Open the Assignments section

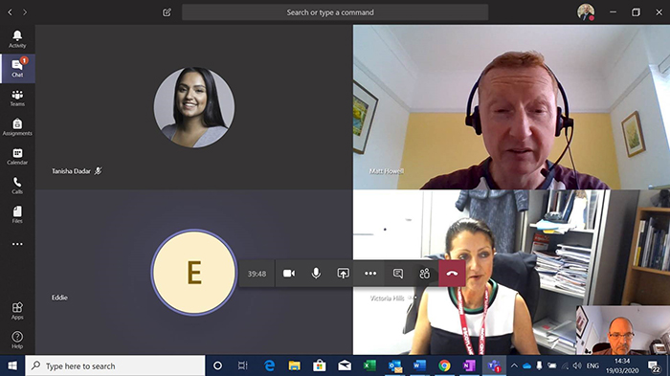[17, 127]
